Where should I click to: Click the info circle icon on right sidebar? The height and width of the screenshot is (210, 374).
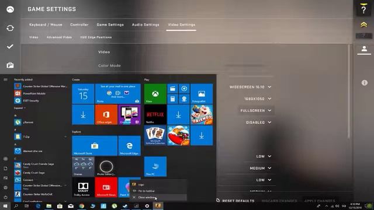364,83
